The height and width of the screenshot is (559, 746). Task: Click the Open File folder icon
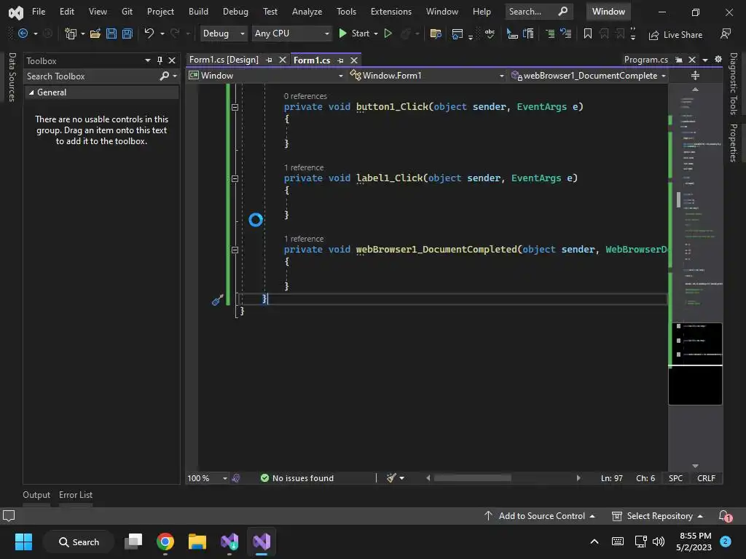click(x=95, y=33)
